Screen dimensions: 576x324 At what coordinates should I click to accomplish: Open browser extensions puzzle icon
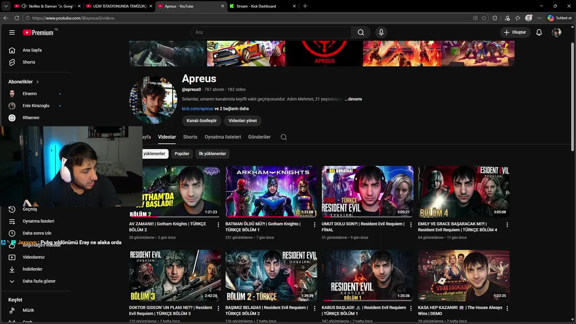click(495, 18)
